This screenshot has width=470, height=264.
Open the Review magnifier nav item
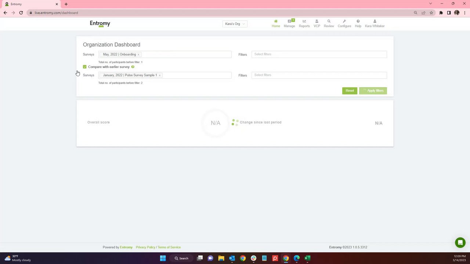coord(329,23)
